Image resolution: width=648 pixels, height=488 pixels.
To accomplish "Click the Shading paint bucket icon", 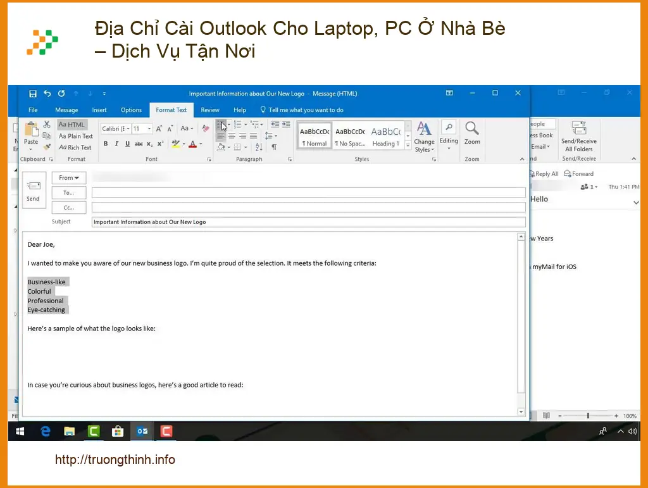I will pos(221,147).
